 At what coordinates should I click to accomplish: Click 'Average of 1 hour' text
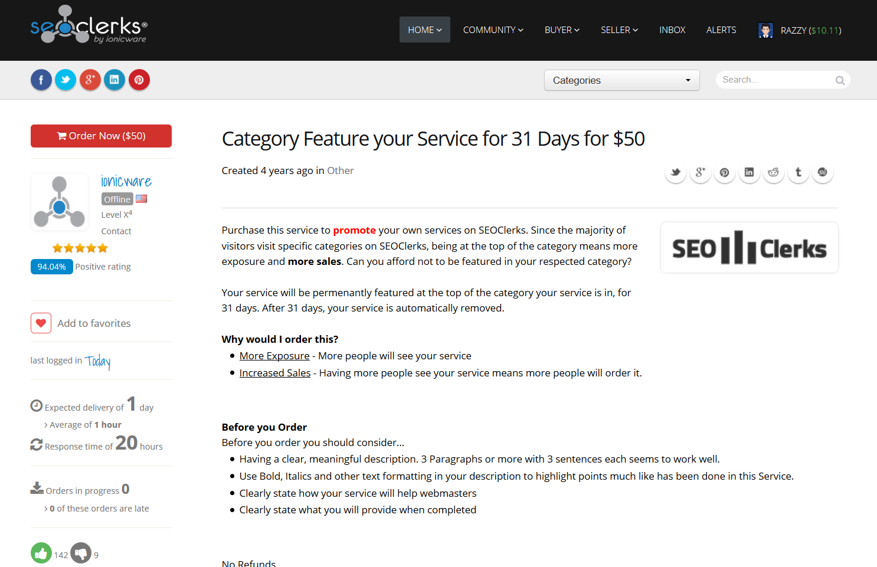(x=86, y=425)
